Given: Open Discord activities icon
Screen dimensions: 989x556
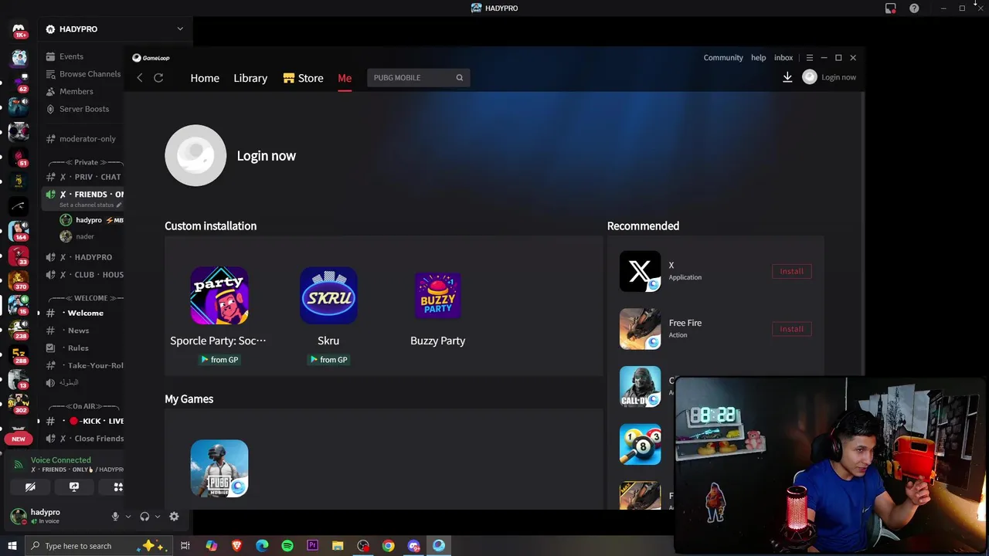Looking at the screenshot, I should [x=118, y=487].
